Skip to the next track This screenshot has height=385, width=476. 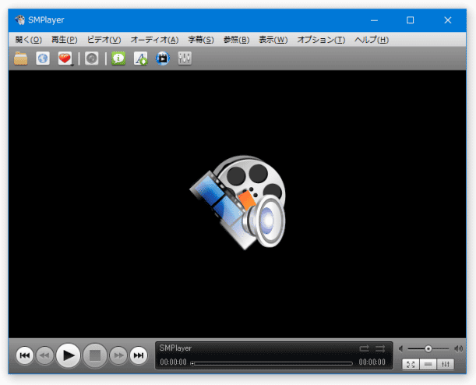click(x=139, y=356)
